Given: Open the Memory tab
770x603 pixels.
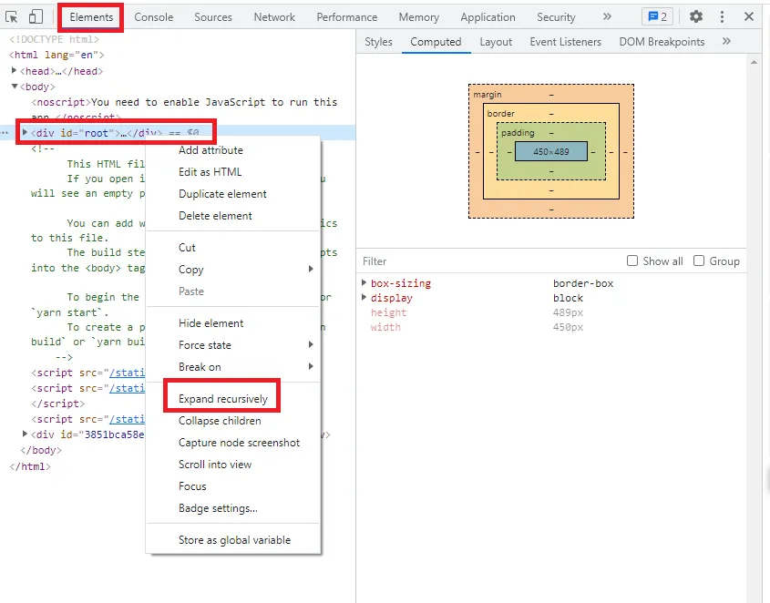Looking at the screenshot, I should (419, 17).
